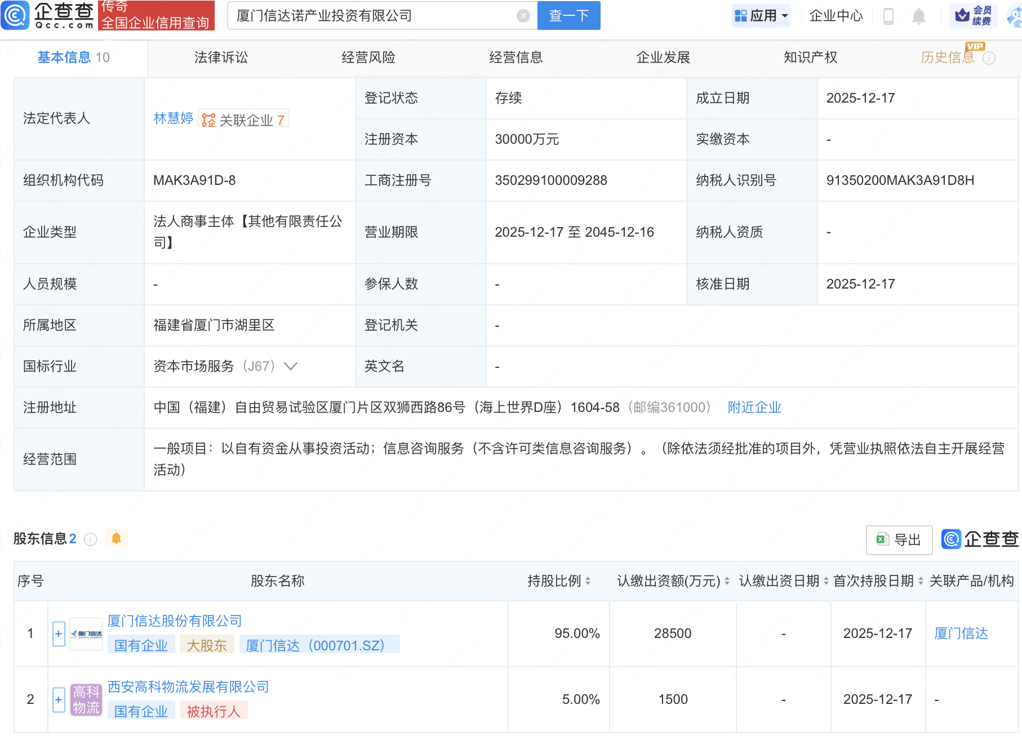
Task: Expand 西安高科物流发展有限公司 row details
Action: click(58, 699)
